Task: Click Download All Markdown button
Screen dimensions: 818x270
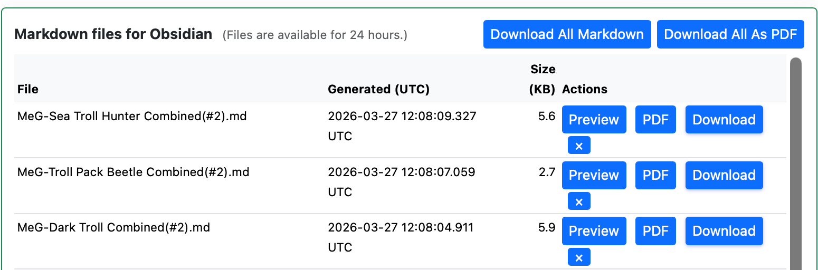Action: (x=567, y=34)
